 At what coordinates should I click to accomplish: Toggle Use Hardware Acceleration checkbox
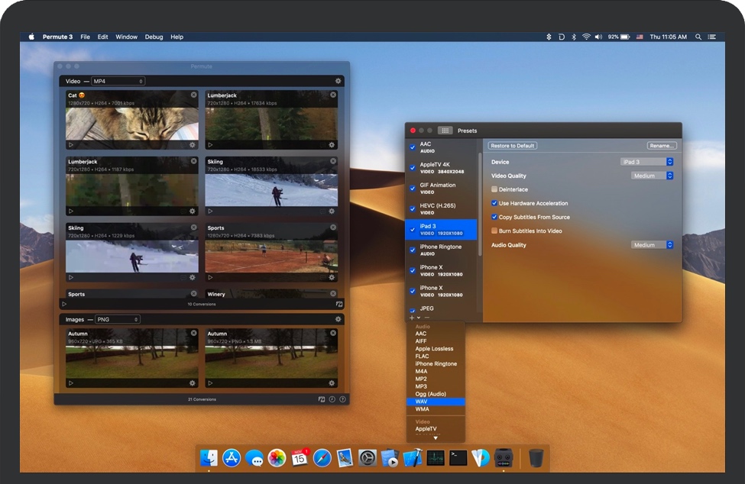pos(494,203)
